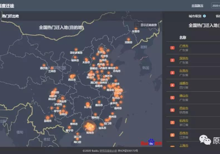This screenshot has height=154, width=220.
Task: Click the 湛江市 map marker
Action: pos(77,134)
